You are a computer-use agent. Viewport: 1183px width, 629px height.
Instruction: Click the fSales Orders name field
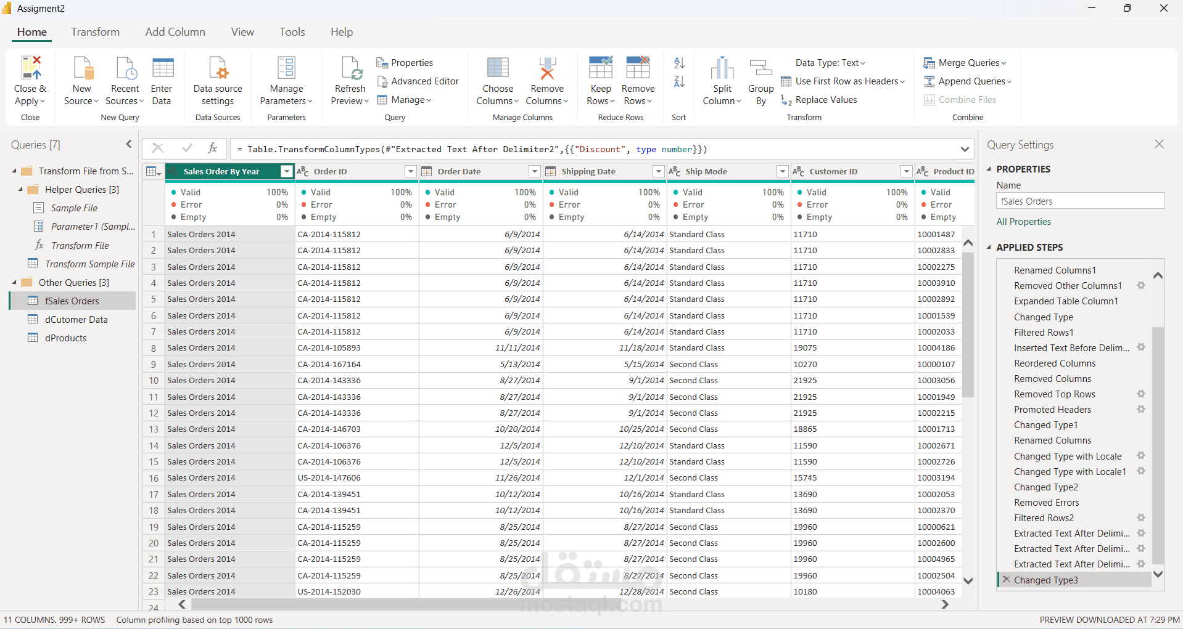1079,201
